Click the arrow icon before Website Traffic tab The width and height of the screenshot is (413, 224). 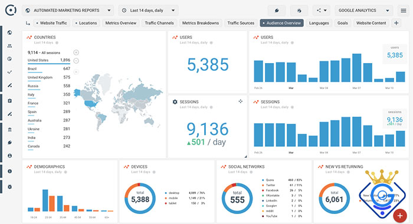point(28,23)
